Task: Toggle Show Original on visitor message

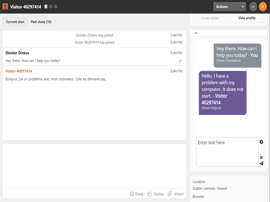Action: click(x=211, y=108)
